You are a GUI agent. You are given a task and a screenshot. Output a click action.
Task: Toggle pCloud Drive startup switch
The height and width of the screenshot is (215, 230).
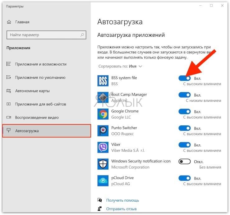click(185, 178)
